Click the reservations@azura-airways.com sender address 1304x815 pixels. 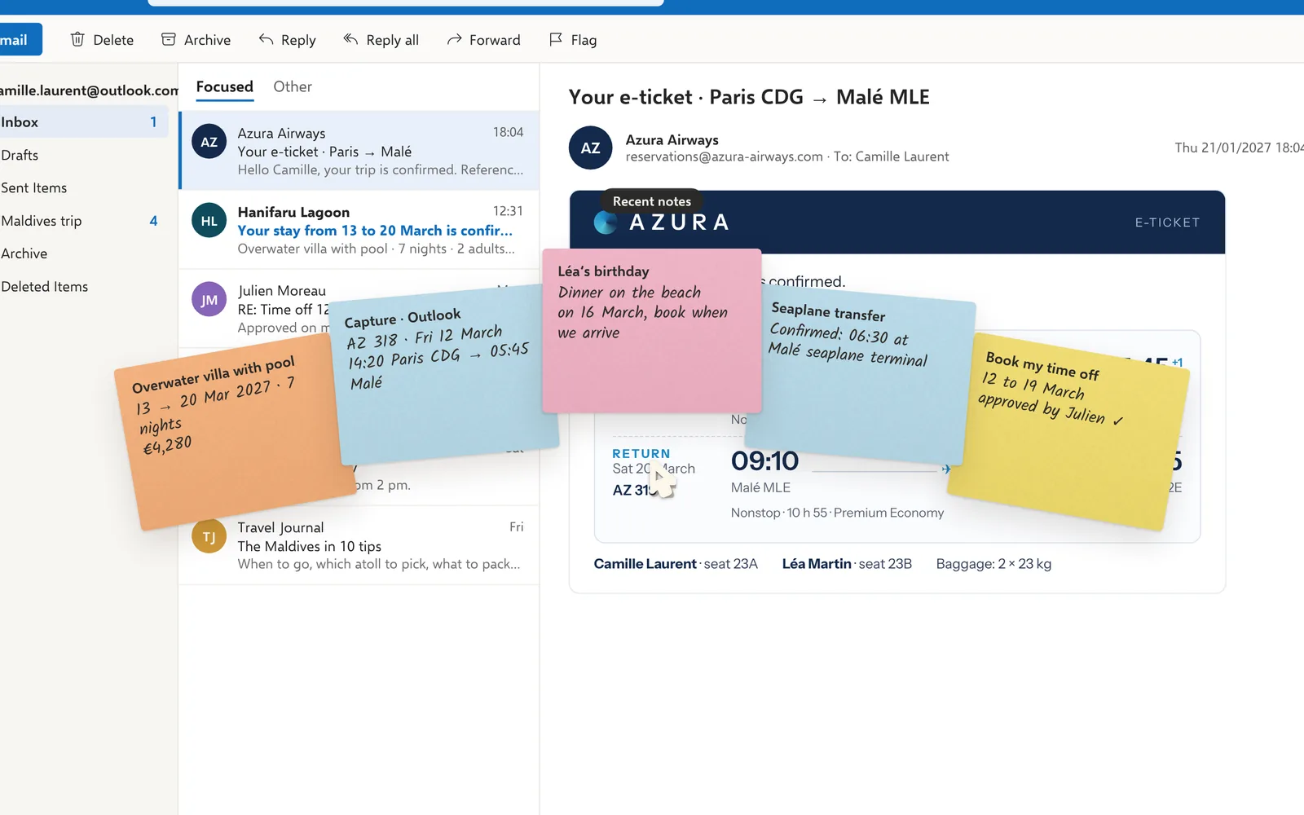point(724,156)
